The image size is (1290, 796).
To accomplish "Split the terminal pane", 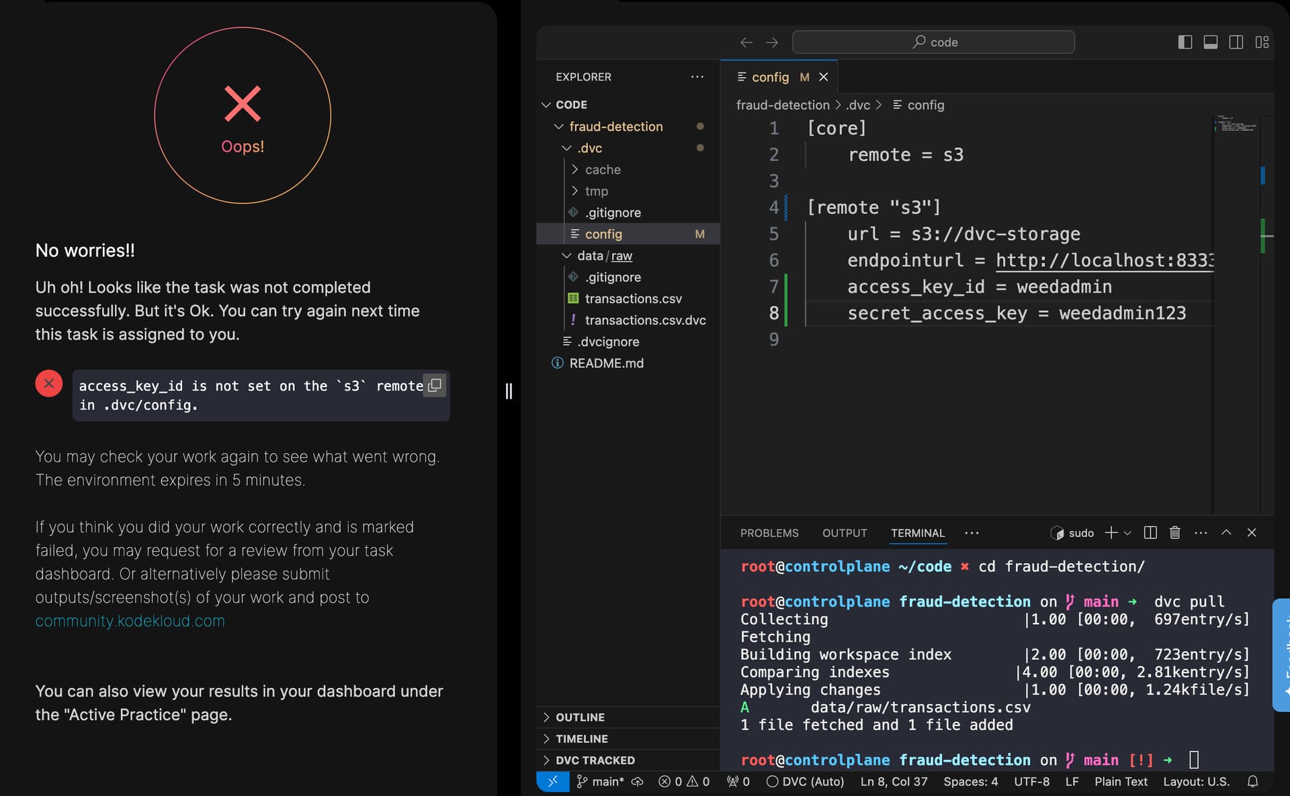I will [1150, 532].
